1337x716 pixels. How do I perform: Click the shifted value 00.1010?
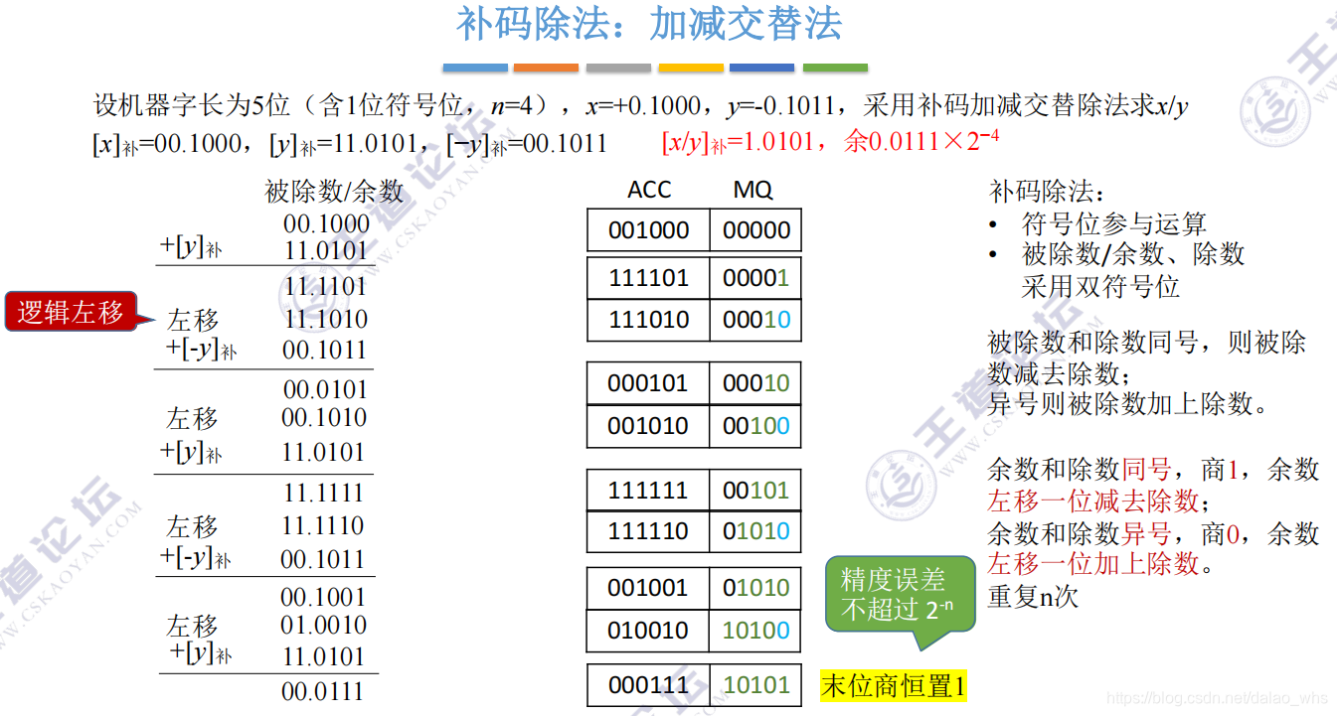(x=324, y=418)
